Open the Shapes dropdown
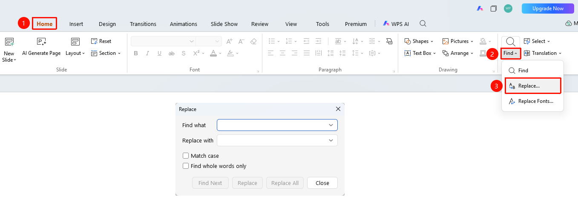This screenshot has width=578, height=216. click(419, 41)
